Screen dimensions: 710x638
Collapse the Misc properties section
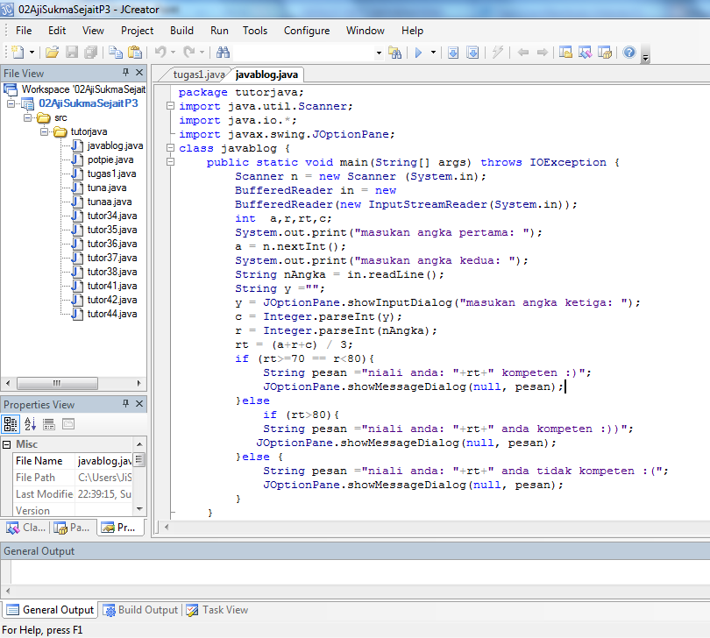coord(6,444)
